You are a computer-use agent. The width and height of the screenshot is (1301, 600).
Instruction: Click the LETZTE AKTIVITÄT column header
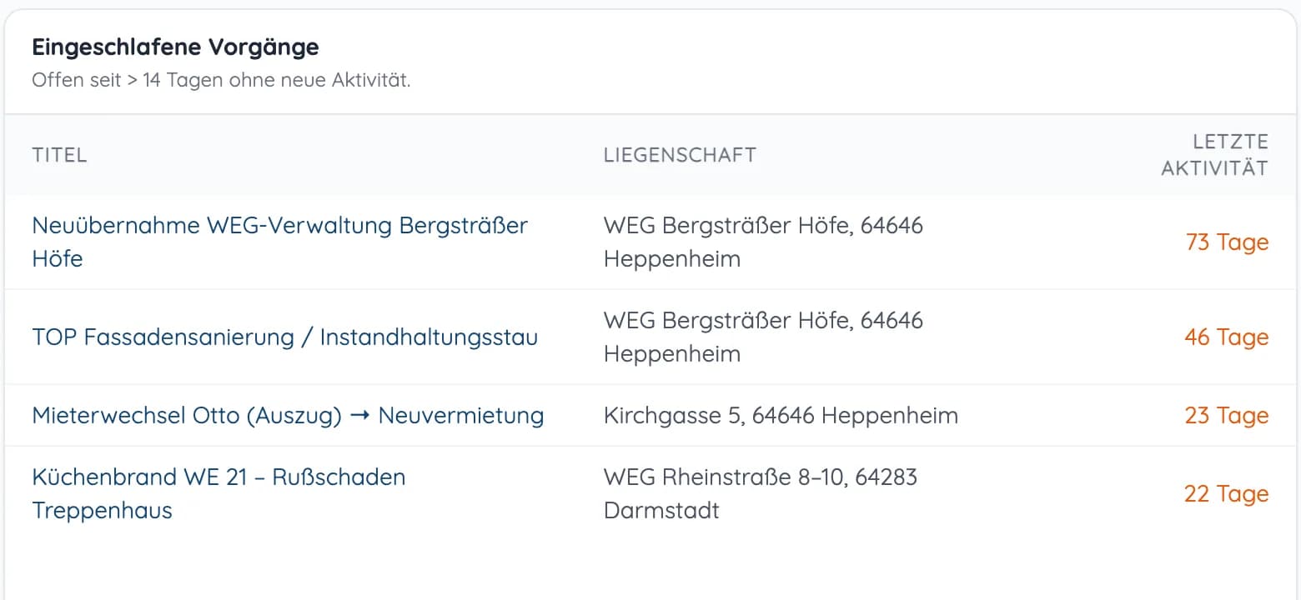pyautogui.click(x=1214, y=155)
